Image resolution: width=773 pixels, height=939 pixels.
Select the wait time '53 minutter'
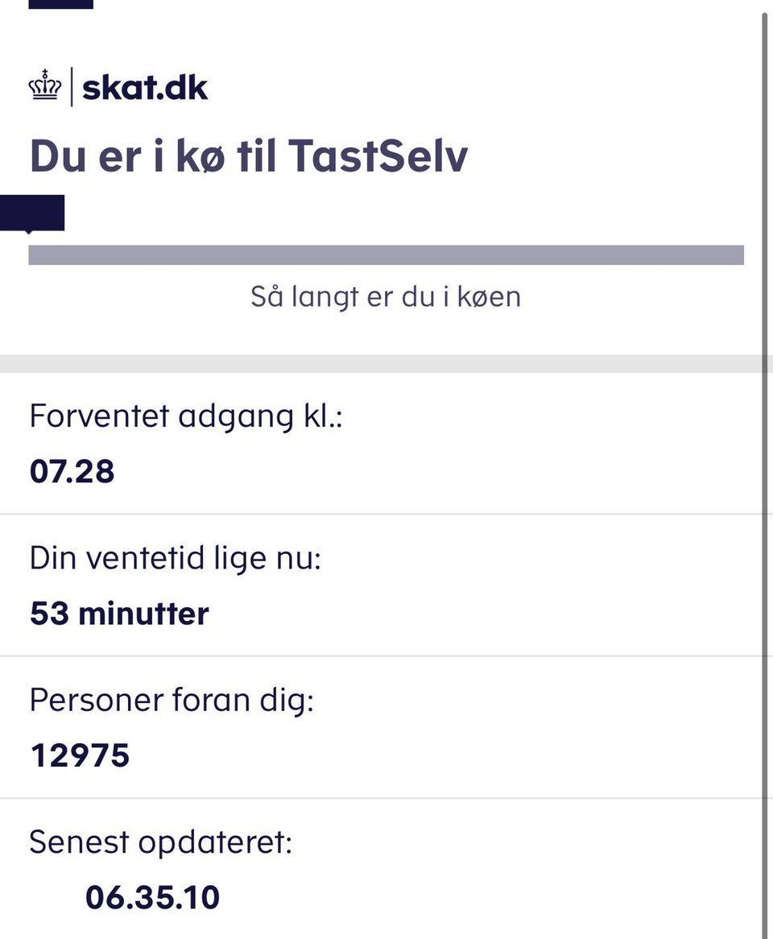[119, 613]
